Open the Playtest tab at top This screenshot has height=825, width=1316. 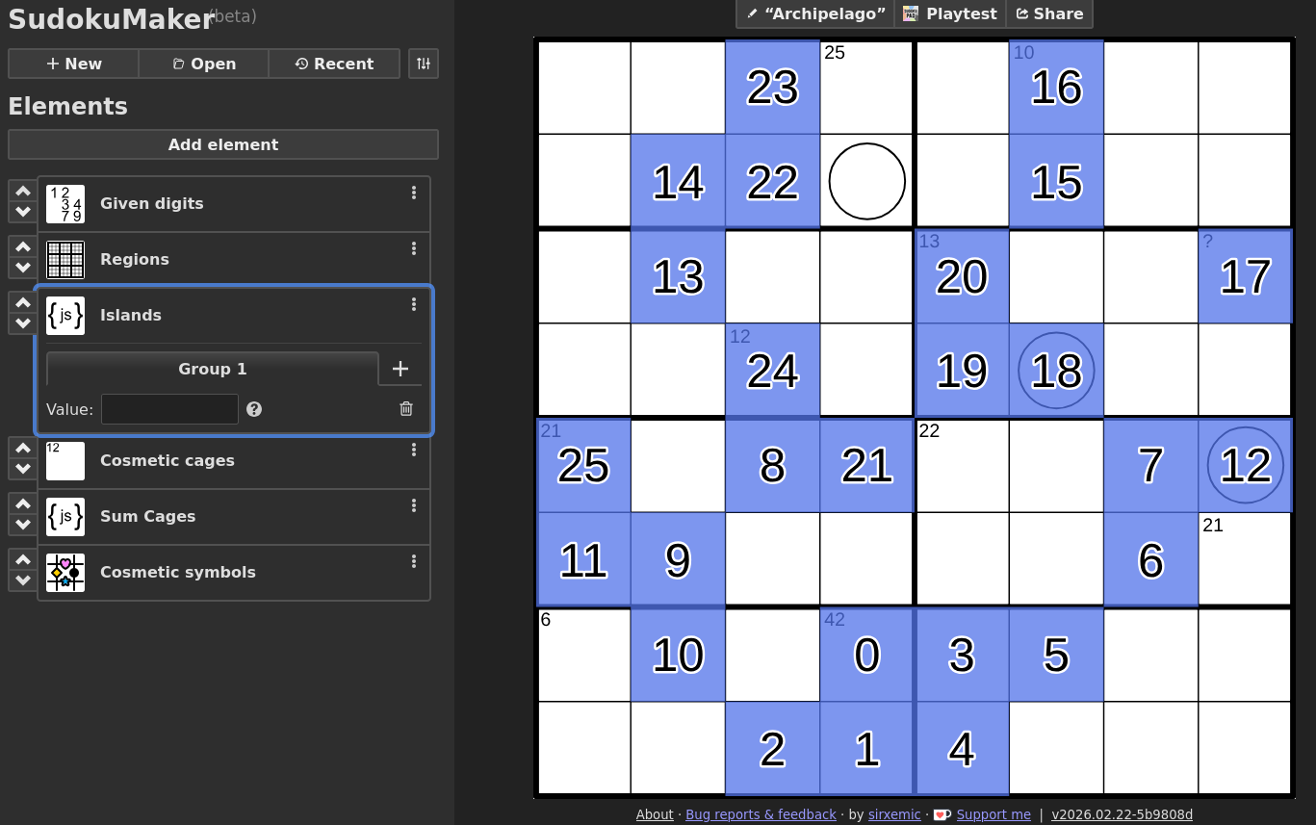click(x=949, y=13)
